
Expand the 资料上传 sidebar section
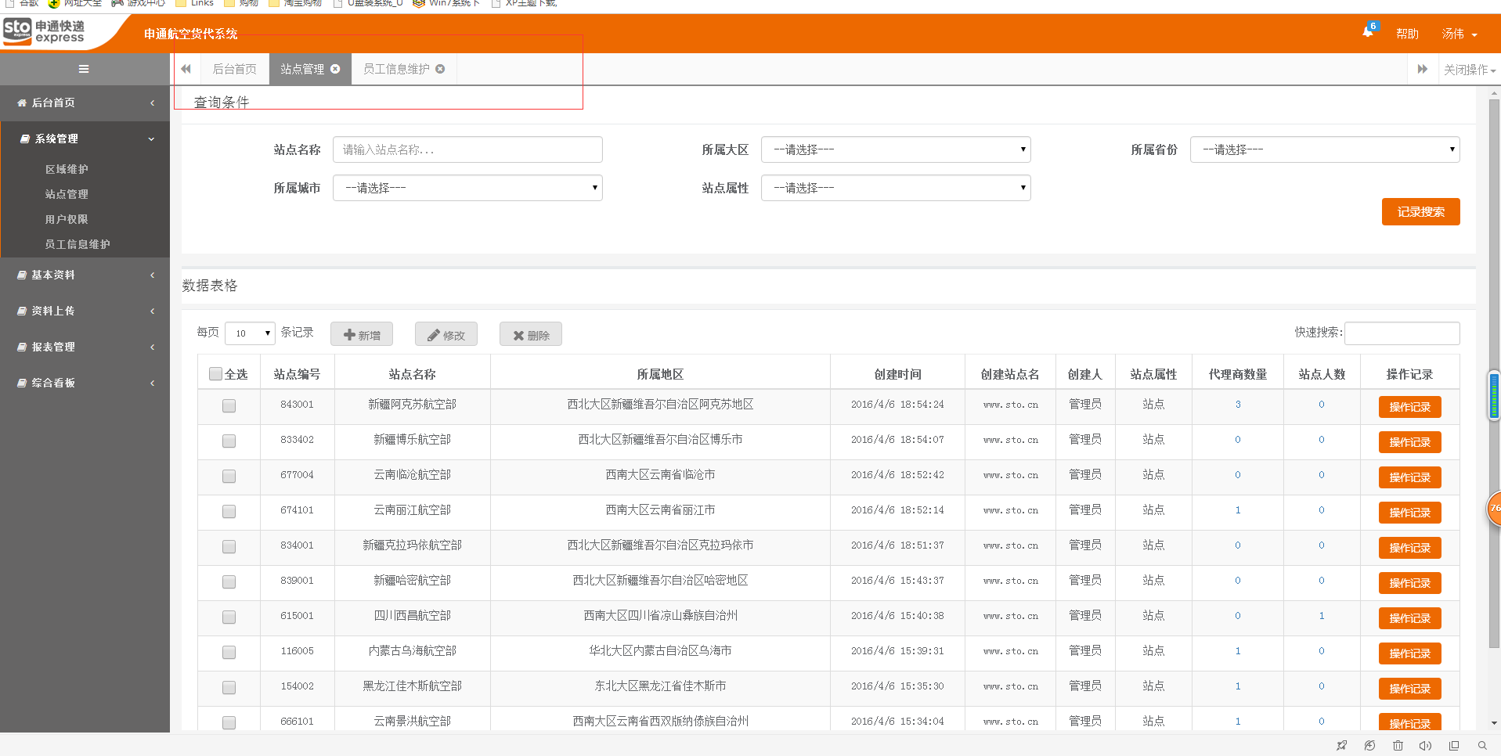pyautogui.click(x=85, y=311)
